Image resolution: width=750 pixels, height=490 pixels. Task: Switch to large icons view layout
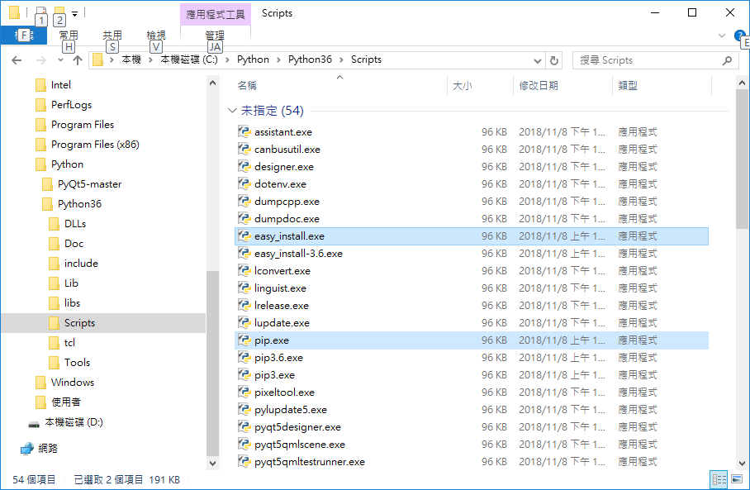(x=737, y=479)
